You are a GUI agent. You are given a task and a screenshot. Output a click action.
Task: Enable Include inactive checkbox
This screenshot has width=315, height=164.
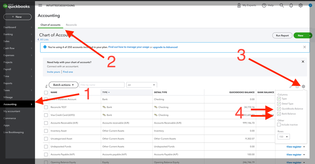279,125
